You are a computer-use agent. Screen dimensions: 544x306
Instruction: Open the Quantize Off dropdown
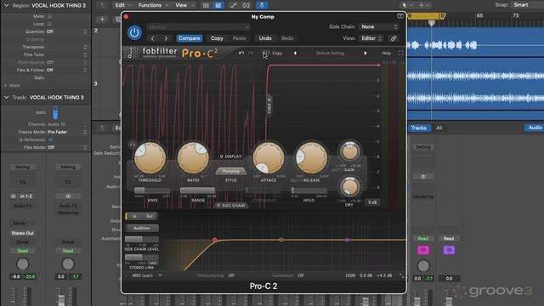66,31
